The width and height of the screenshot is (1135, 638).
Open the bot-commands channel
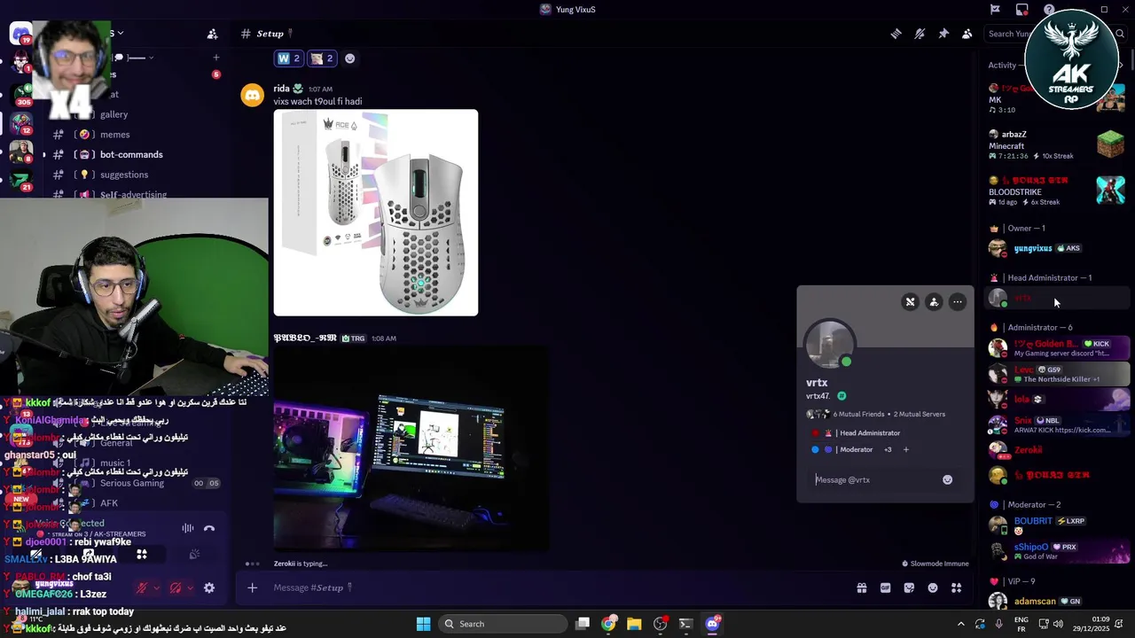point(131,155)
